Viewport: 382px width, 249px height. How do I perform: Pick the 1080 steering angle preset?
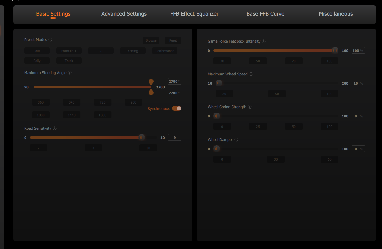tap(41, 115)
